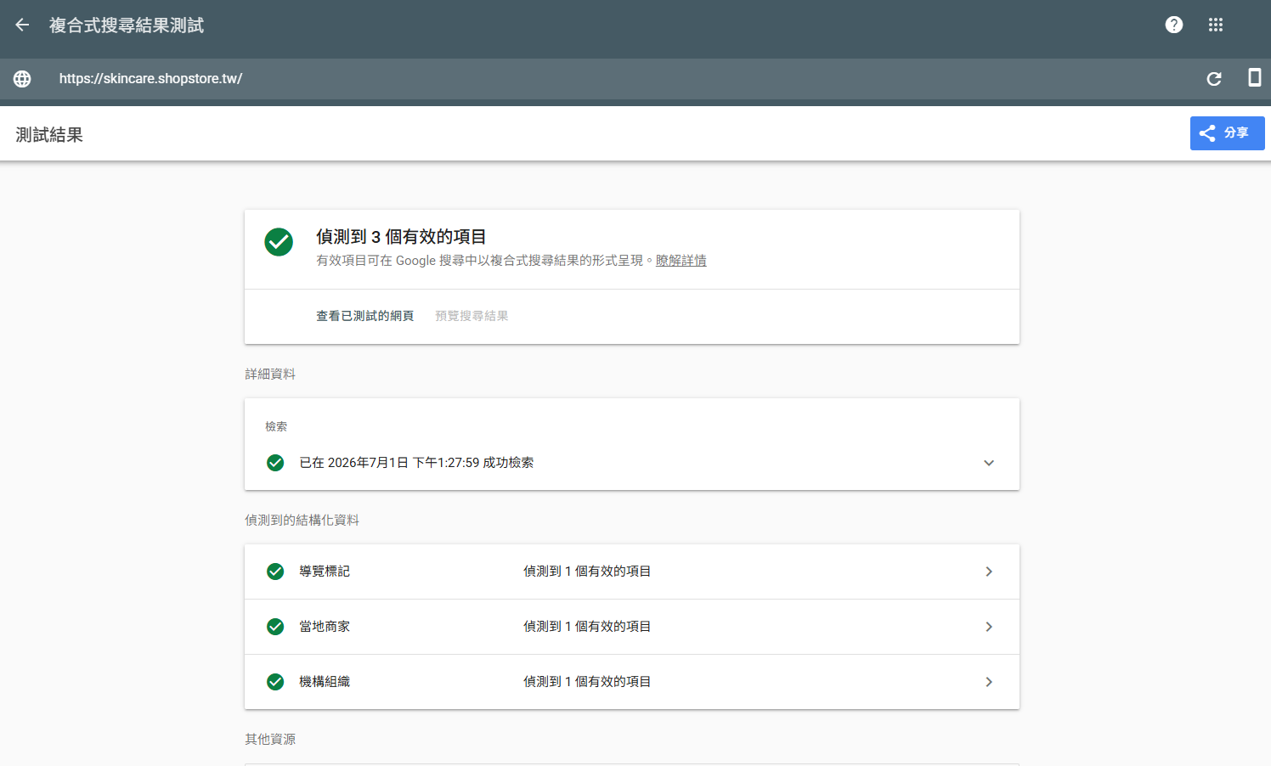
Task: Click the 其他資源 section label
Action: 270,740
